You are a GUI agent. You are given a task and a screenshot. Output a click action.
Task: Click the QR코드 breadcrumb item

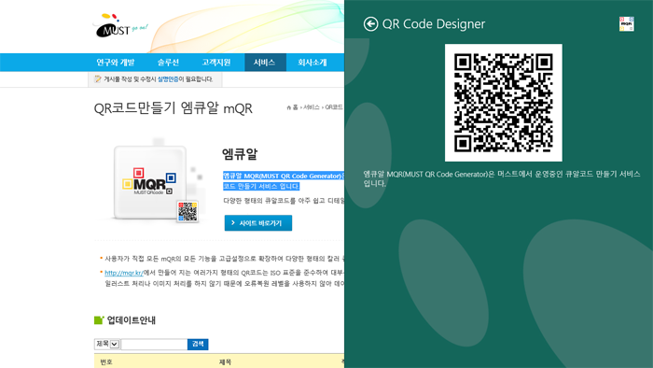pos(334,107)
